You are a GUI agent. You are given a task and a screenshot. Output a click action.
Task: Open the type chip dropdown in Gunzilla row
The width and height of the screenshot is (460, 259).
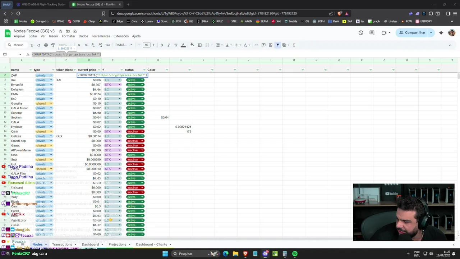tap(51, 104)
